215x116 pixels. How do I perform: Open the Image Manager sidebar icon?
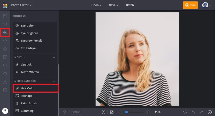[x=5, y=16]
